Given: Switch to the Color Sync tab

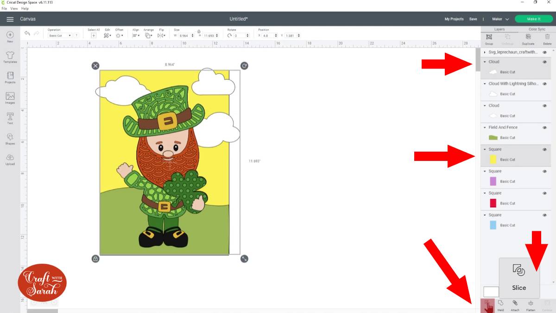Looking at the screenshot, I should pos(537,29).
